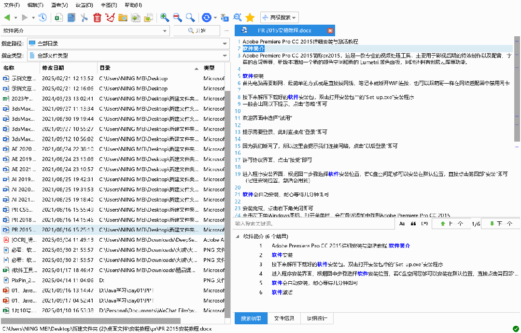Screen dimensions: 521x333
Task: Click the red broom clear icon
Action: click(x=110, y=17)
